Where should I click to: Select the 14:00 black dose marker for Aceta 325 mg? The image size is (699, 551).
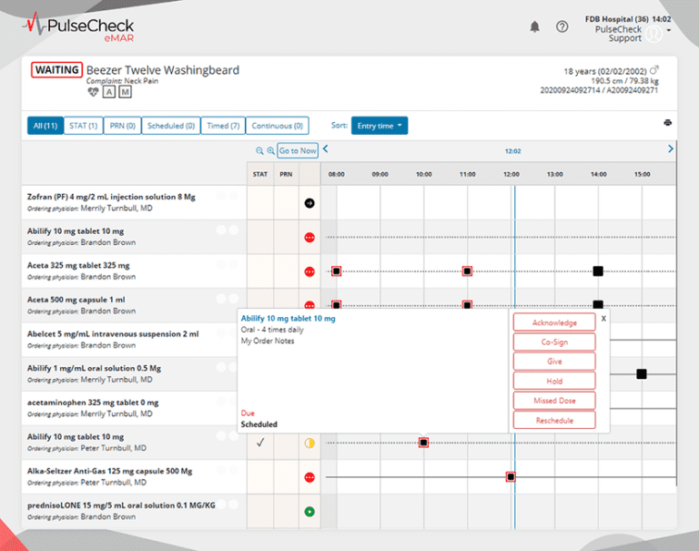(x=598, y=271)
